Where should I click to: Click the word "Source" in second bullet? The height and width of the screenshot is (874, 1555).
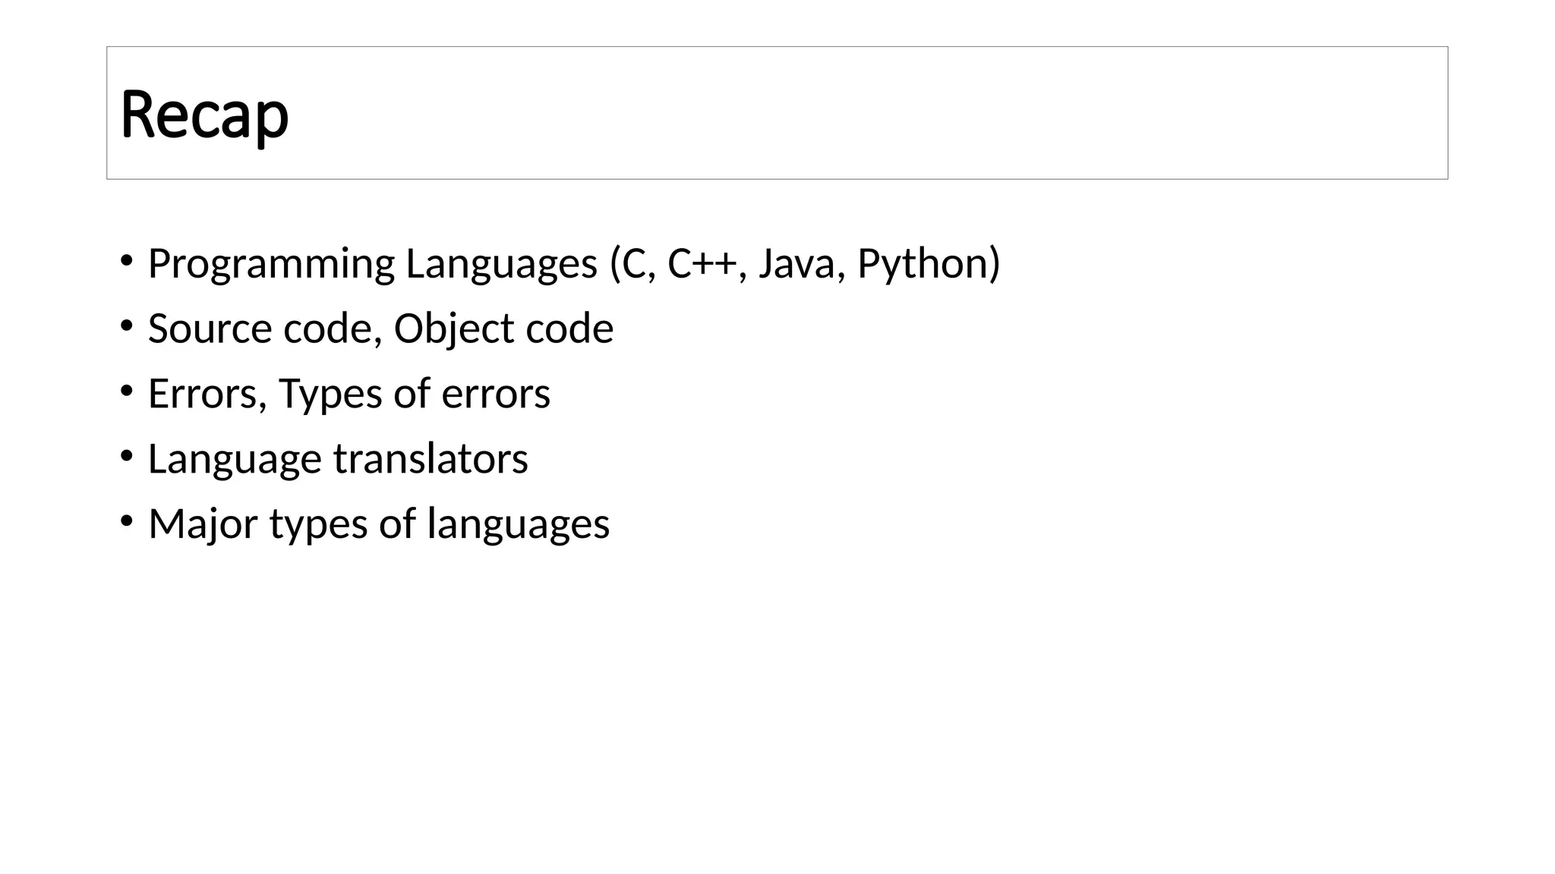pyautogui.click(x=210, y=329)
